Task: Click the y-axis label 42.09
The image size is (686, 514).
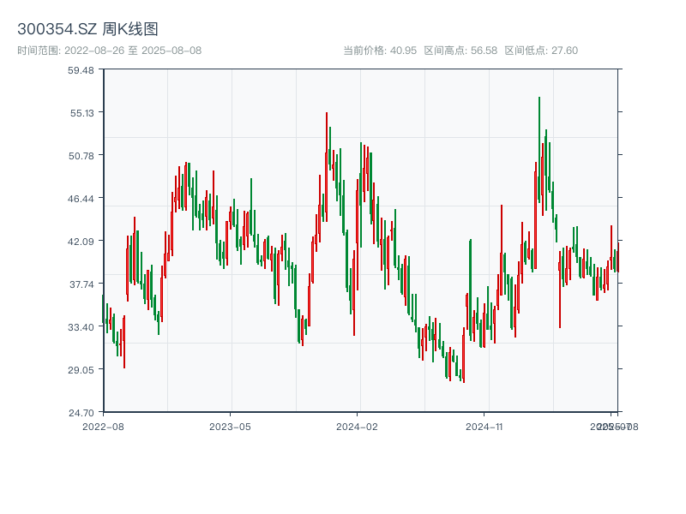Action: 81,242
